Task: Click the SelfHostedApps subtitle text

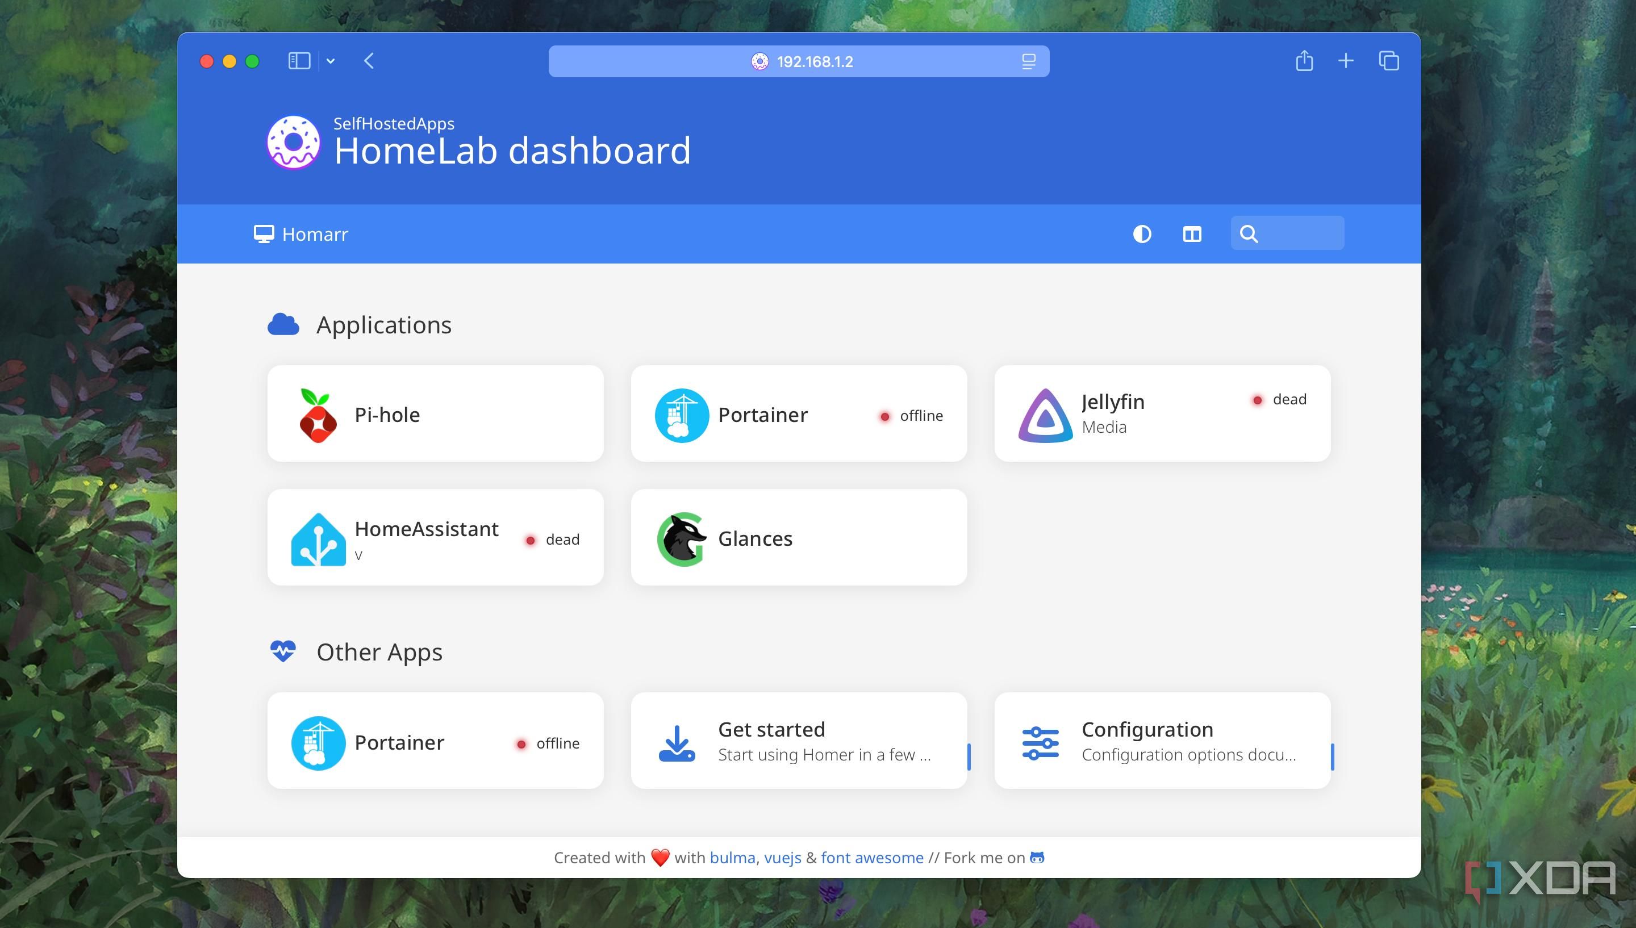Action: [x=394, y=124]
